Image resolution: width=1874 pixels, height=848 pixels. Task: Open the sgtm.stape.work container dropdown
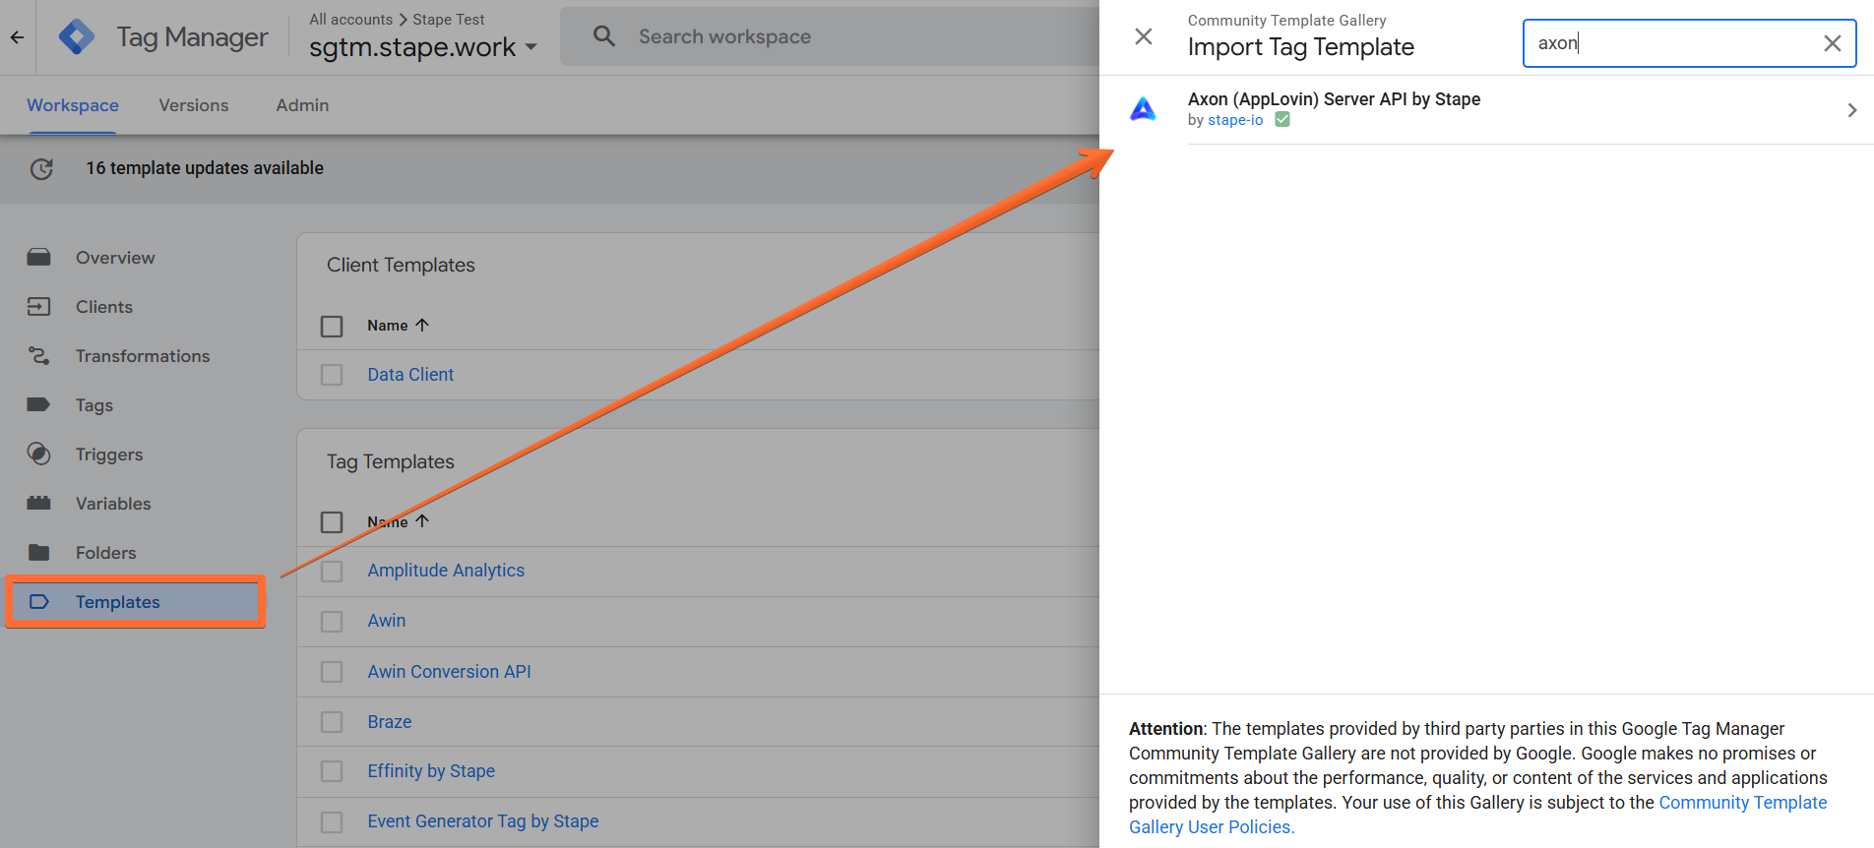[423, 47]
